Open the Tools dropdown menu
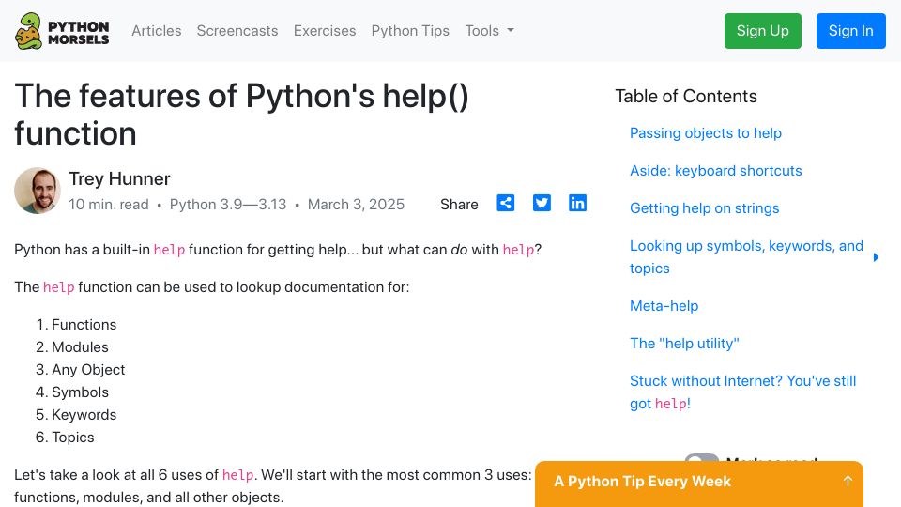The image size is (901, 507). 489,30
